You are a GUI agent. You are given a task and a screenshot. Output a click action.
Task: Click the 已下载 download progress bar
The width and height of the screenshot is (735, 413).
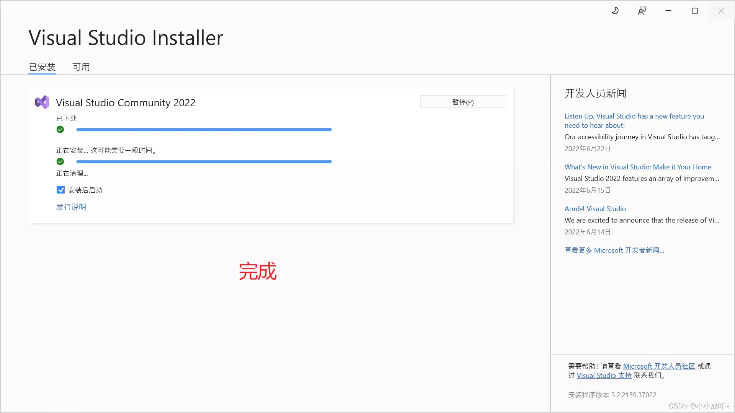point(204,130)
